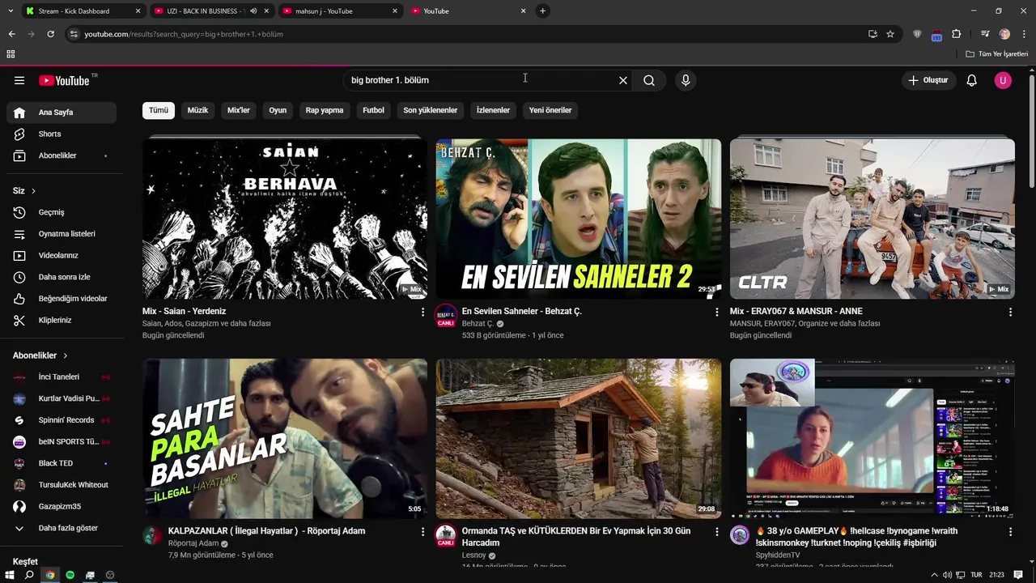The height and width of the screenshot is (583, 1036).
Task: Select the Futbol filter chip
Action: coord(373,110)
